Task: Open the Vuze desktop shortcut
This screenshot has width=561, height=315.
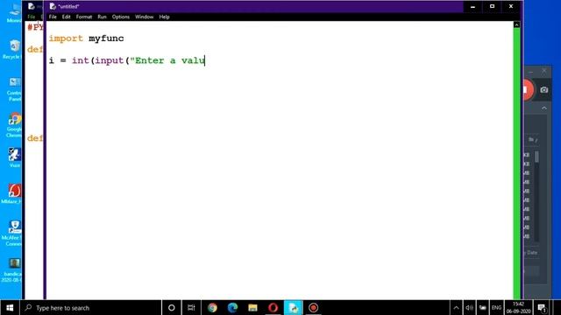Action: tap(14, 157)
